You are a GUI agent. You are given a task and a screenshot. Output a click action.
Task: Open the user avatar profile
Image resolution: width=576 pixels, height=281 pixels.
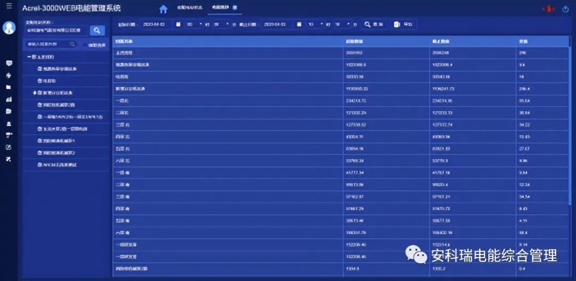[9, 28]
